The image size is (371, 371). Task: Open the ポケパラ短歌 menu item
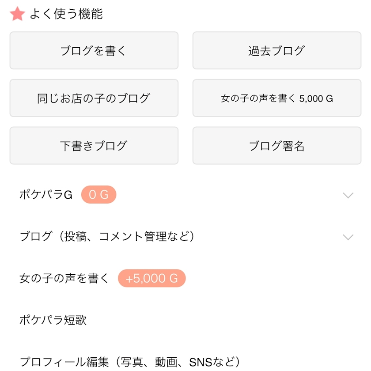point(53,320)
